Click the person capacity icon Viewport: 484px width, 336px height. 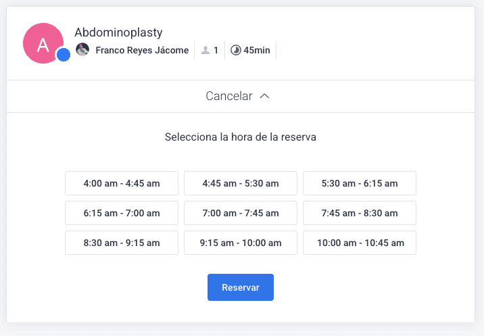click(x=205, y=50)
